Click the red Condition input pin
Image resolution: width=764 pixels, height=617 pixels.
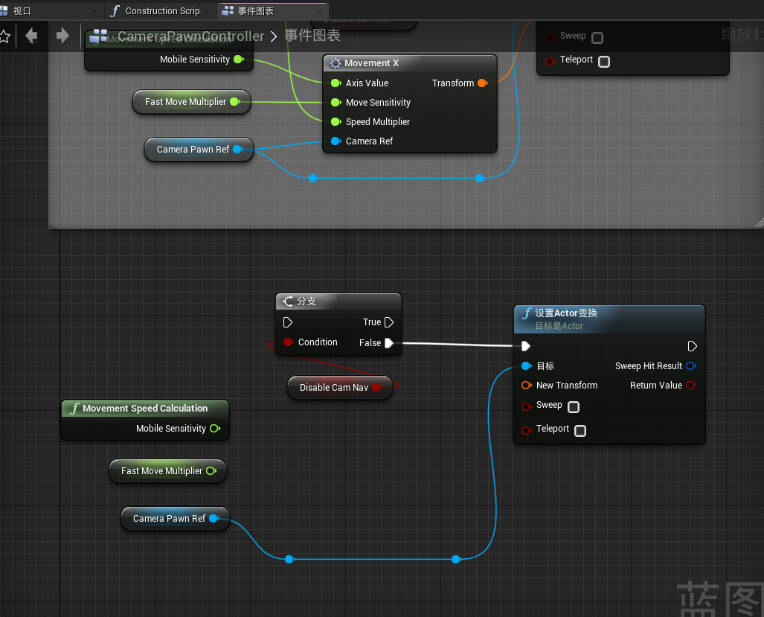pos(287,342)
